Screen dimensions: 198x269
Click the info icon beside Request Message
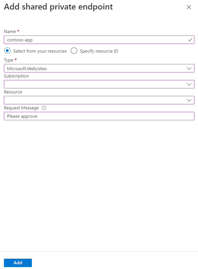point(44,108)
